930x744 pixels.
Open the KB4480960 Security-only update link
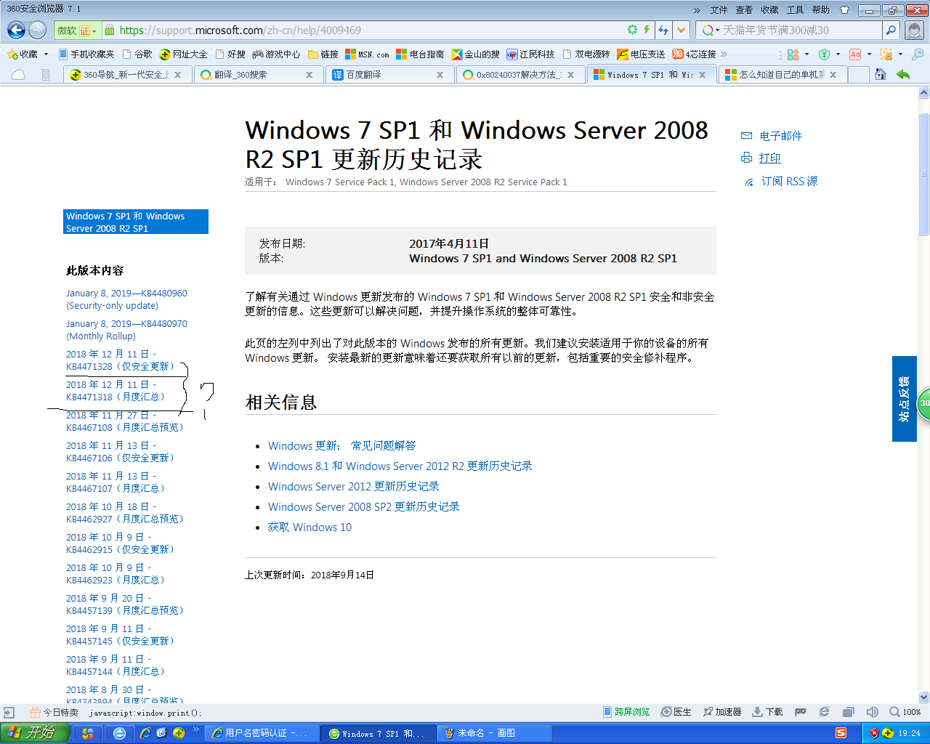pos(126,299)
